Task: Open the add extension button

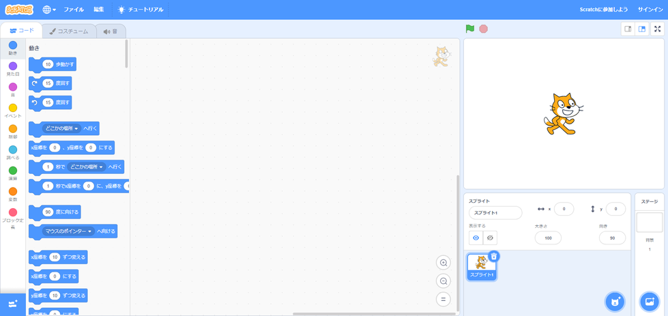Action: point(13,304)
